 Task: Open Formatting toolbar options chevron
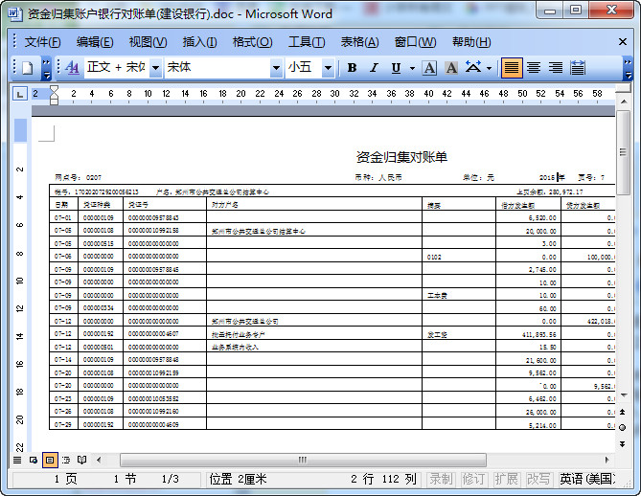click(628, 68)
